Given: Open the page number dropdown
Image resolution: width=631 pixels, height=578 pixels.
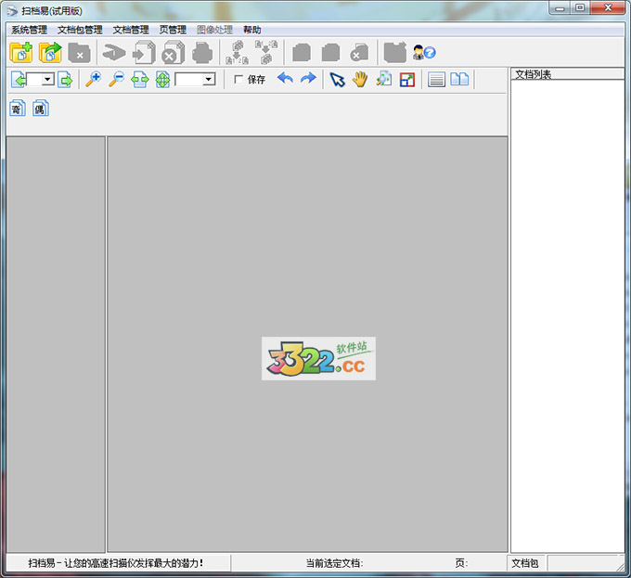Looking at the screenshot, I should [47, 79].
